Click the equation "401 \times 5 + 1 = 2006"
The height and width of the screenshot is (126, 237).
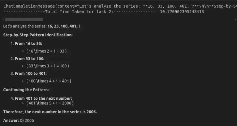[x=50, y=103]
